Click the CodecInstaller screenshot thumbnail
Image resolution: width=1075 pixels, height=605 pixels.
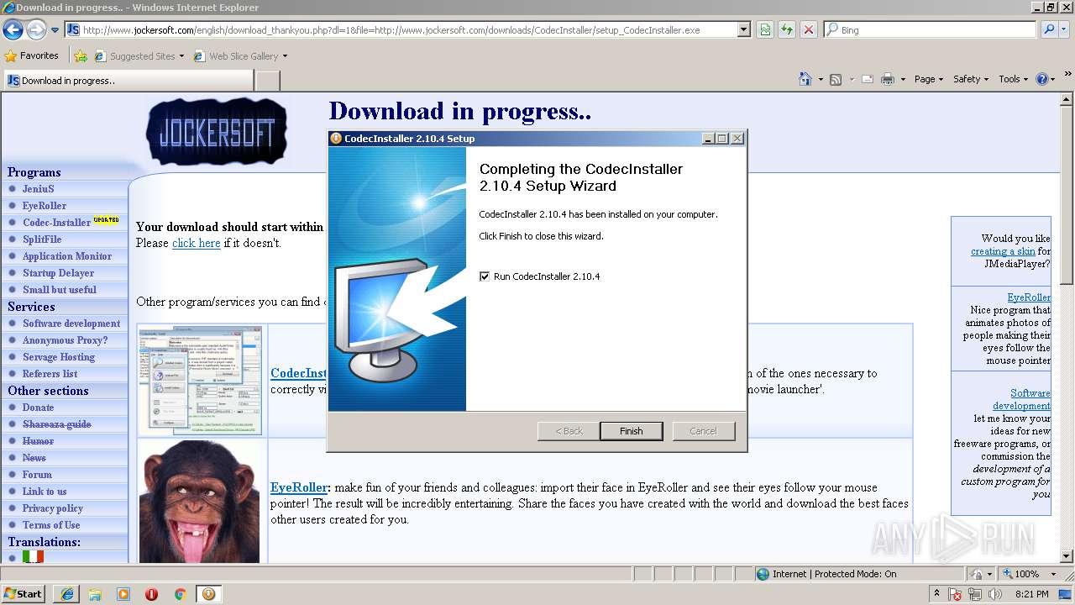click(x=200, y=381)
